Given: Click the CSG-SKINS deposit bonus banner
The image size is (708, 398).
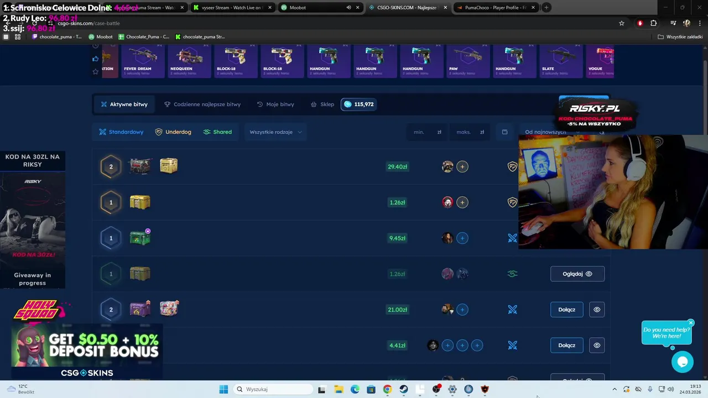Looking at the screenshot, I should (x=87, y=351).
